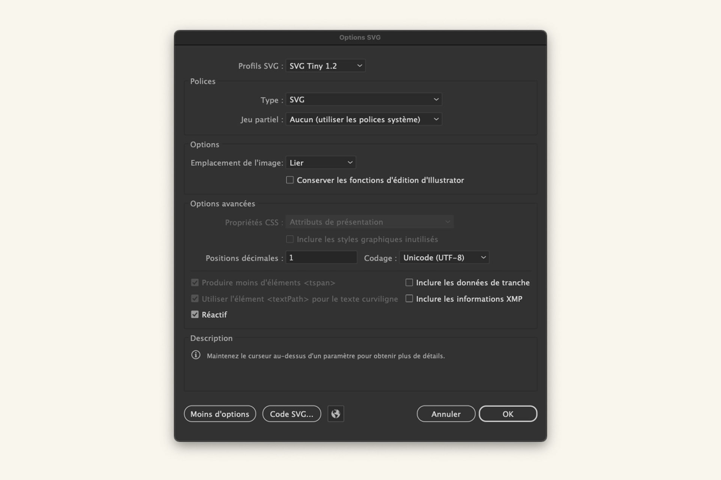Click the Annuler button
Viewport: 721px width, 480px height.
point(446,414)
